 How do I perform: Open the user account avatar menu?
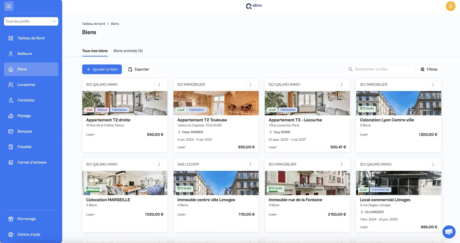tap(451, 6)
